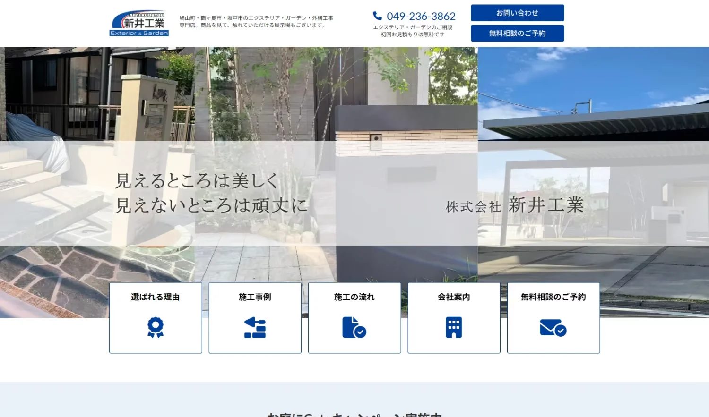The height and width of the screenshot is (417, 709).
Task: Select the 会社案内 card label
Action: [454, 297]
